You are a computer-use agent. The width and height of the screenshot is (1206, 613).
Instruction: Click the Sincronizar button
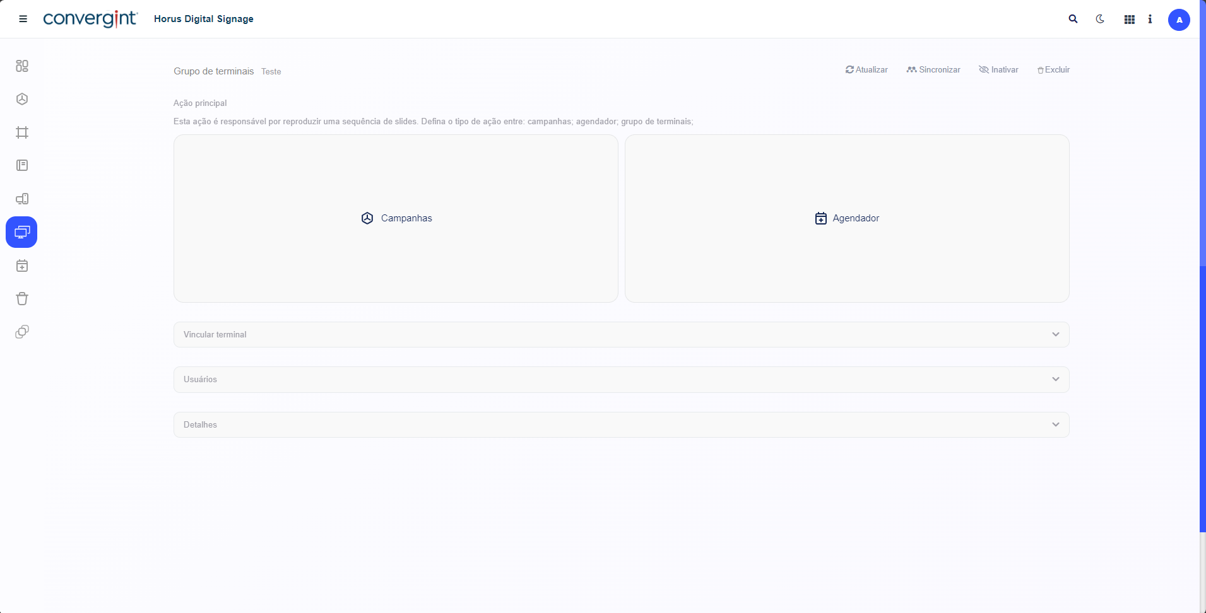tap(933, 70)
